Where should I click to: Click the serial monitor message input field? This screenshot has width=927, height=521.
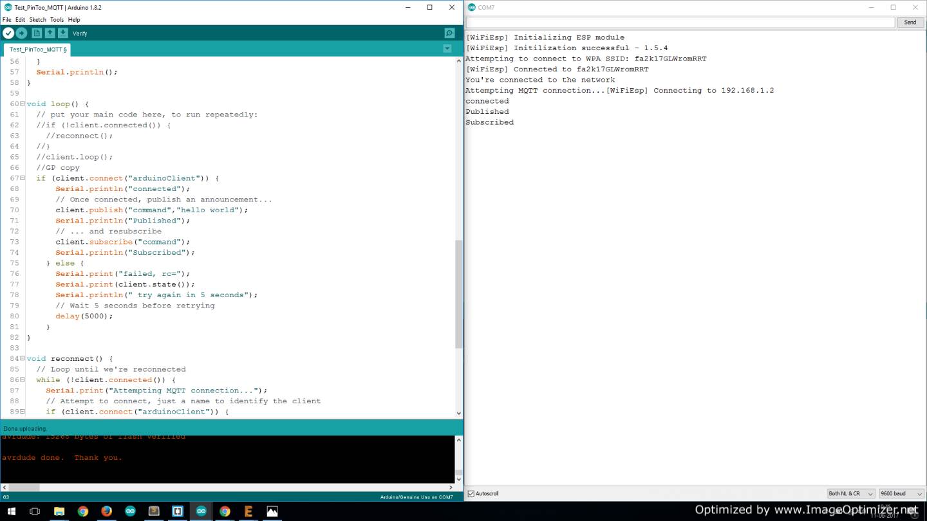click(x=680, y=22)
